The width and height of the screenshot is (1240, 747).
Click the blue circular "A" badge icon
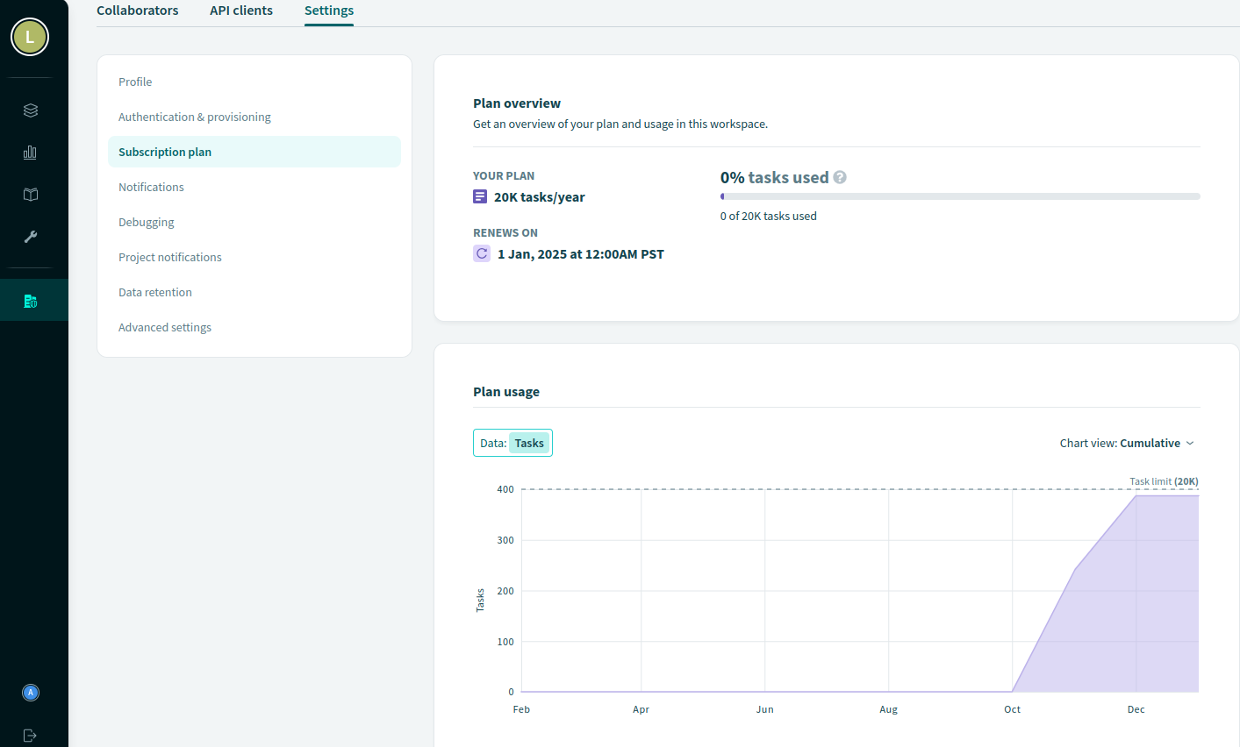click(31, 693)
